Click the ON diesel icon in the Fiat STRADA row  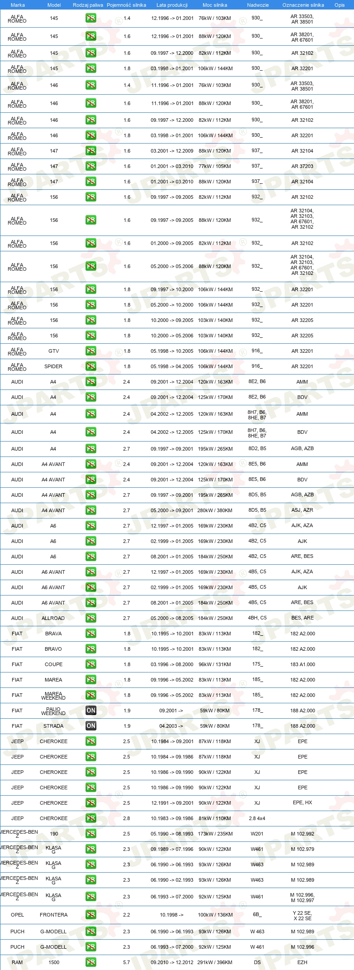(x=91, y=726)
